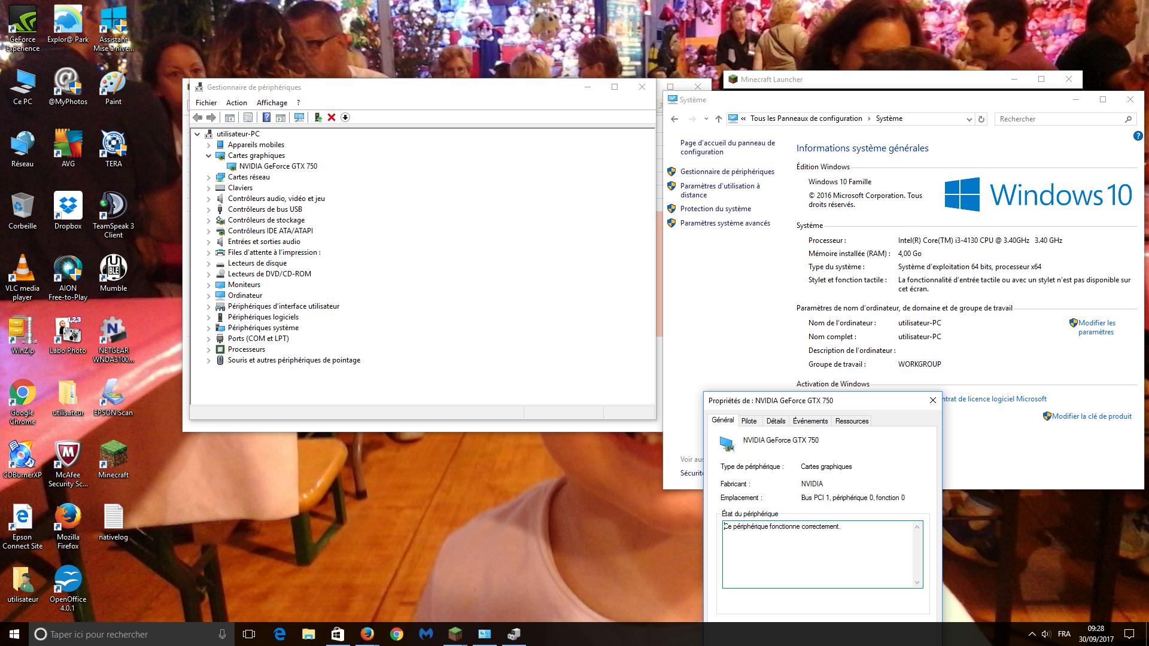Expand the Processeurs node

point(208,349)
